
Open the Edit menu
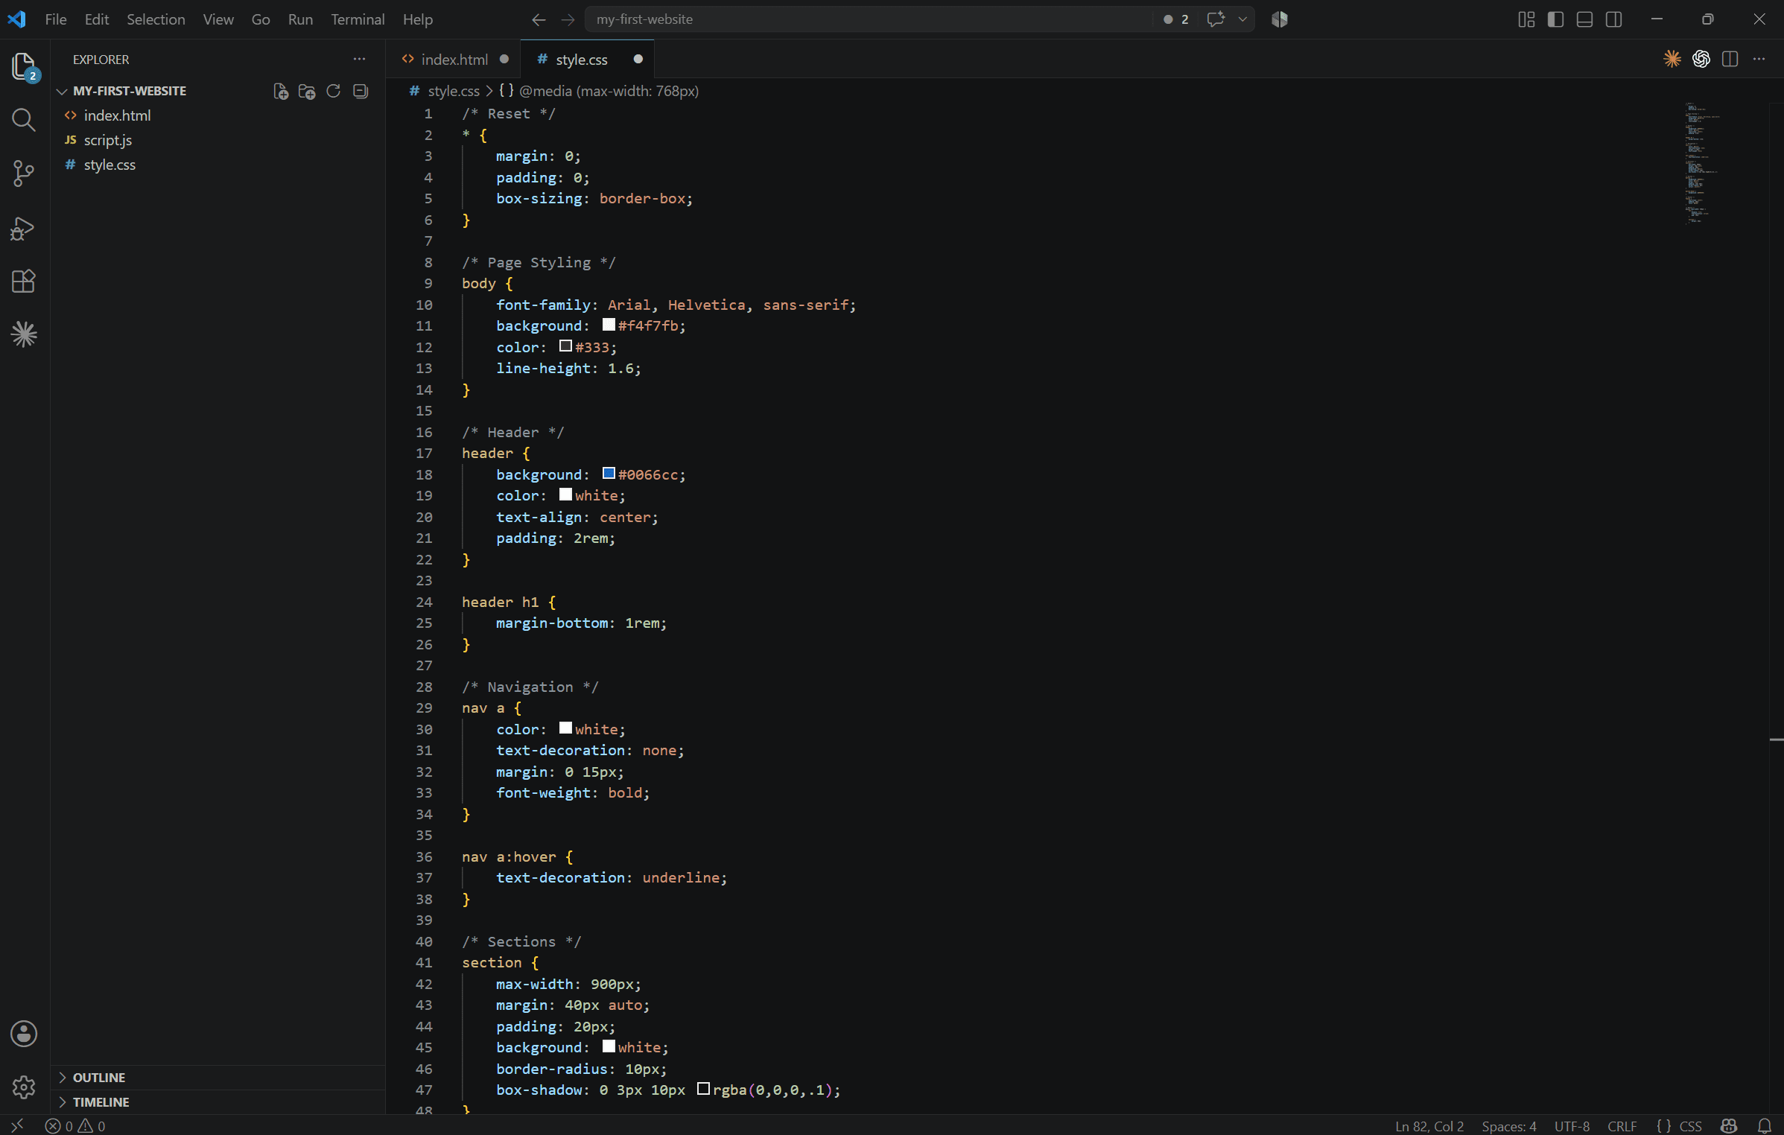[x=97, y=19]
